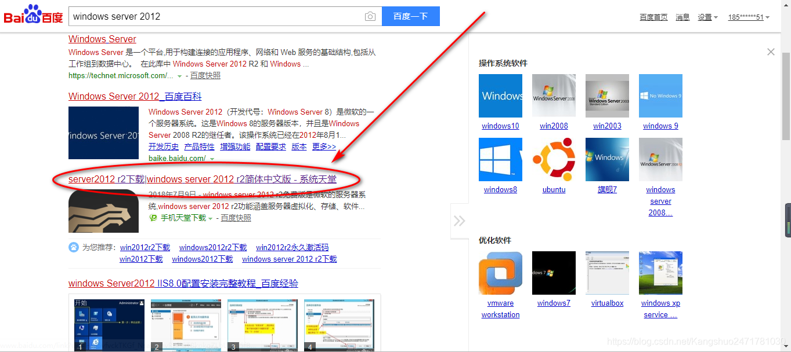Click the windows8 logo tile

click(500, 159)
